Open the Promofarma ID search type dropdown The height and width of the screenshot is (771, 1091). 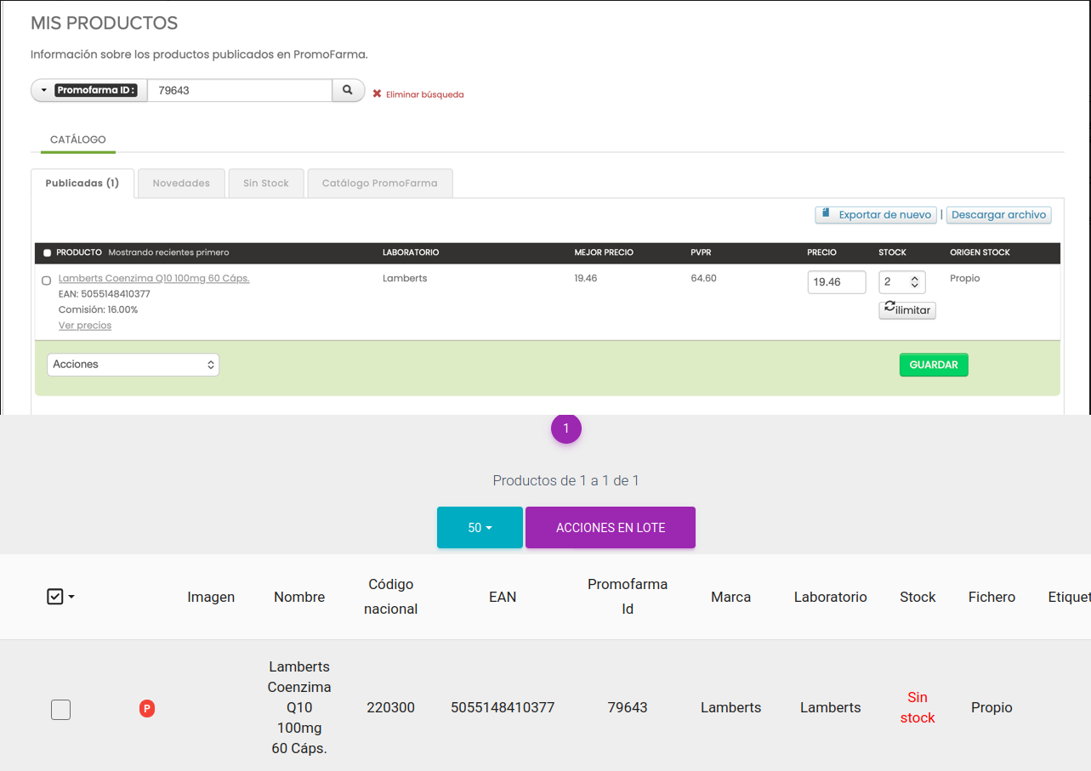[x=44, y=90]
